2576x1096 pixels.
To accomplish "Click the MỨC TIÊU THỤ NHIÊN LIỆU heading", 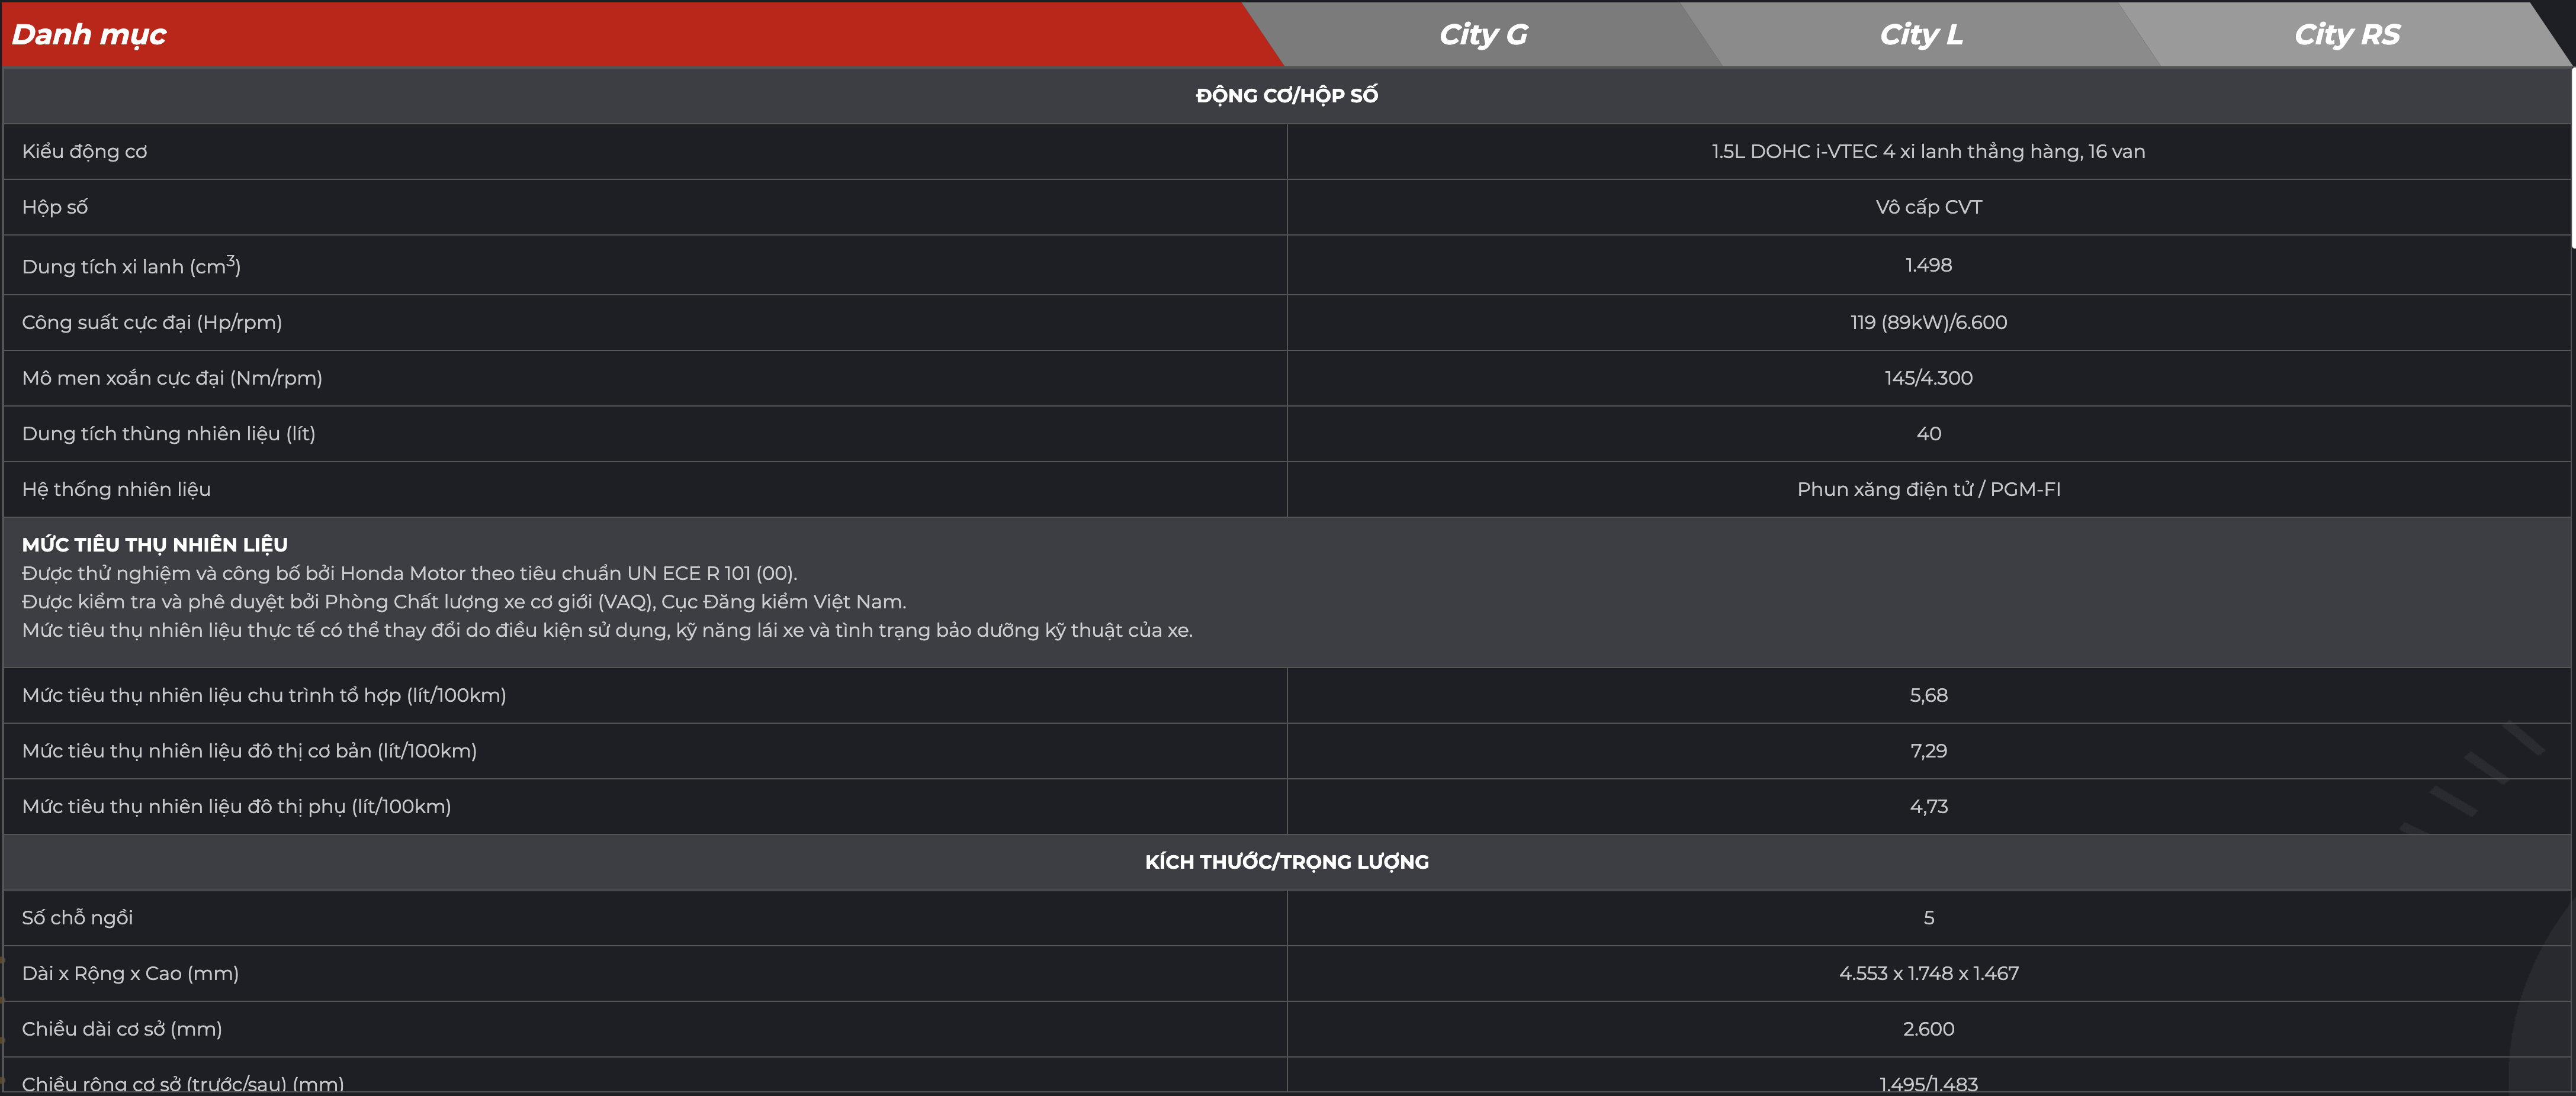I will (x=155, y=544).
